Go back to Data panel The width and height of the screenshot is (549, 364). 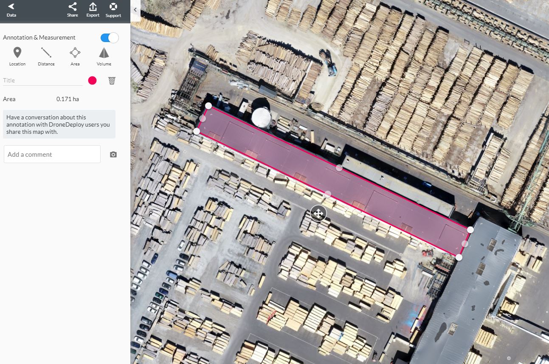[11, 10]
